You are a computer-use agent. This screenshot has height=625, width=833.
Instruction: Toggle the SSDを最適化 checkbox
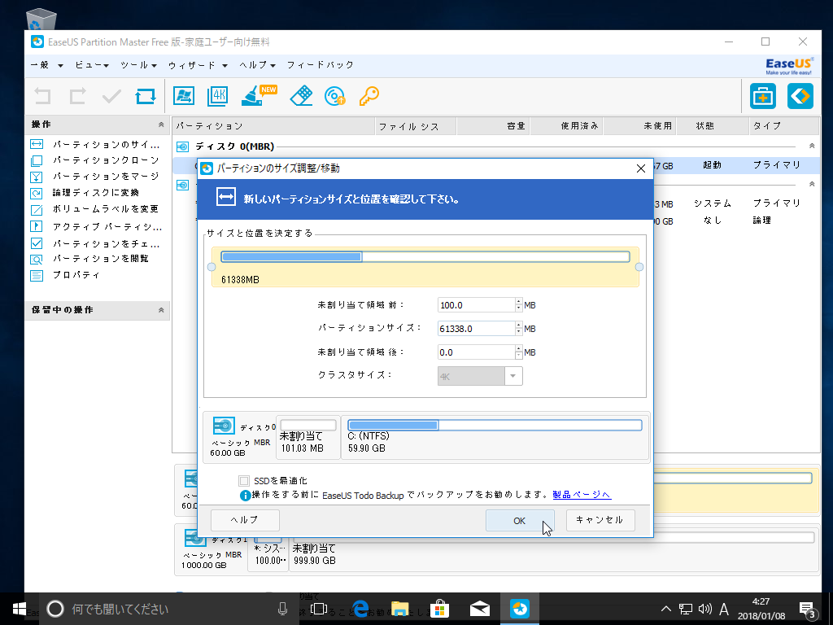pos(244,481)
